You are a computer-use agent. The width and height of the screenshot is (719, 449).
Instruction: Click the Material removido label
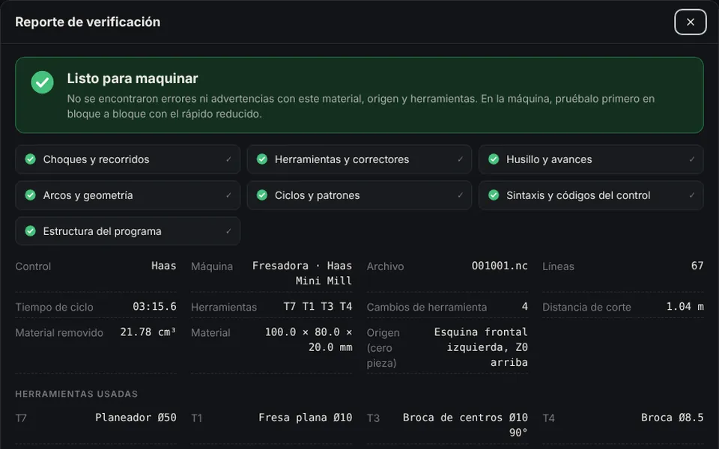pos(59,332)
